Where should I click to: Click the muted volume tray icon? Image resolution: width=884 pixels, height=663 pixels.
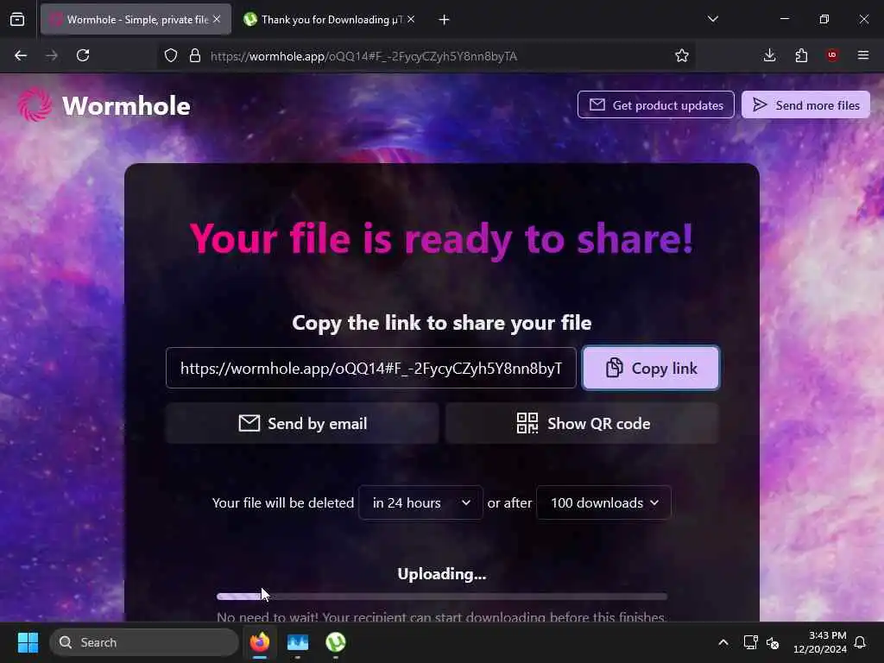click(x=773, y=642)
